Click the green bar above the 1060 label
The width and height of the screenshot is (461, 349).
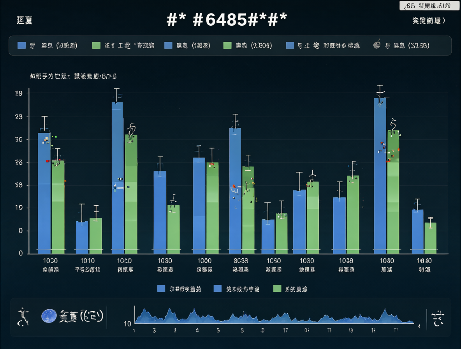click(212, 208)
